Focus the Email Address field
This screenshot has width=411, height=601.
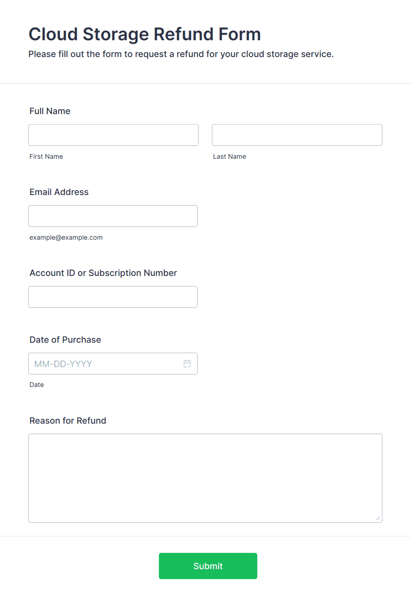pos(113,216)
